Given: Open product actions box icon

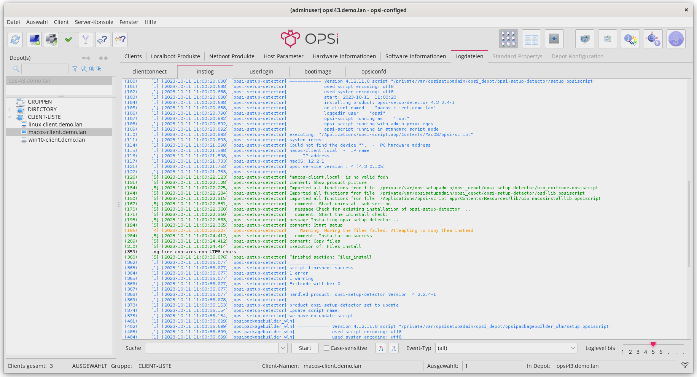Looking at the screenshot, I should 608,39.
